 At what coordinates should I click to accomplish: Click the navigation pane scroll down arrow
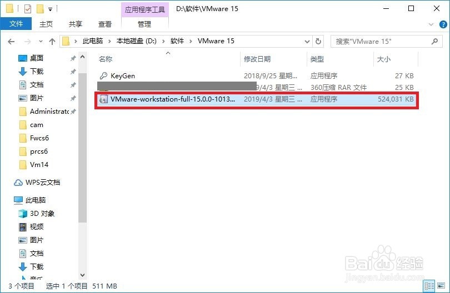point(82,275)
